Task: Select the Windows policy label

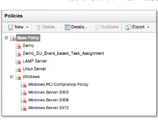Action: 31,77
